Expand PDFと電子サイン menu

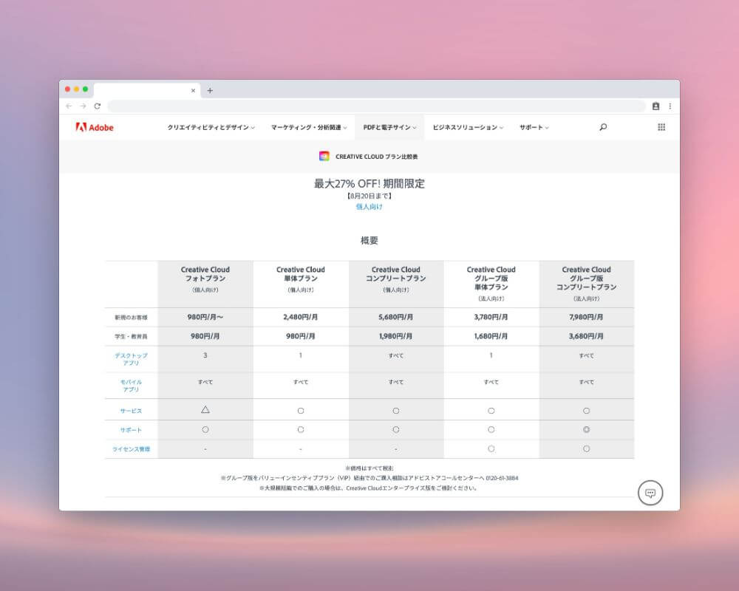click(x=389, y=127)
